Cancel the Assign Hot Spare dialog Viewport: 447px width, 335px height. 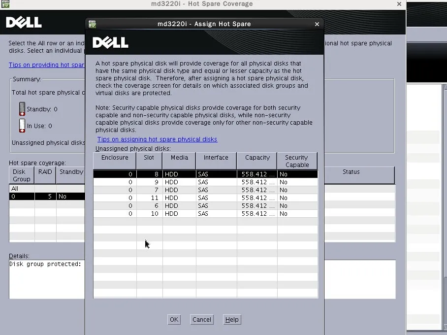coord(201,320)
